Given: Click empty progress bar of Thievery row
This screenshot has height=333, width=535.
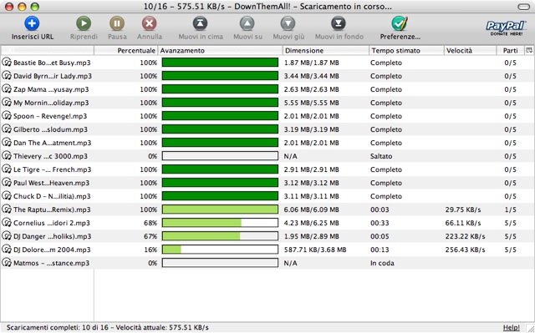Looking at the screenshot, I should point(220,156).
